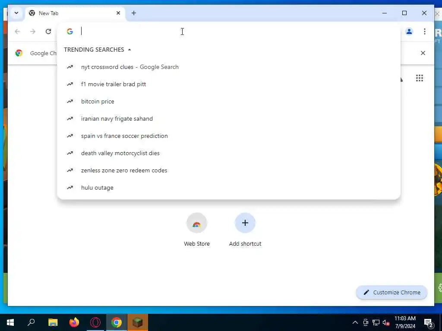Select spain vs france soccer prediction

(229, 136)
